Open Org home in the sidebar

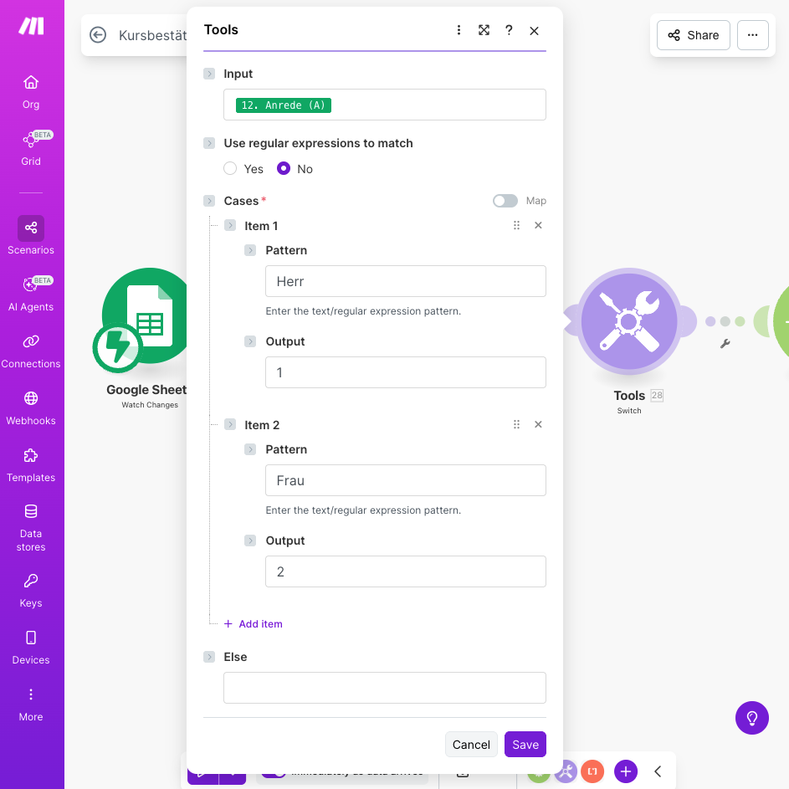[x=31, y=92]
